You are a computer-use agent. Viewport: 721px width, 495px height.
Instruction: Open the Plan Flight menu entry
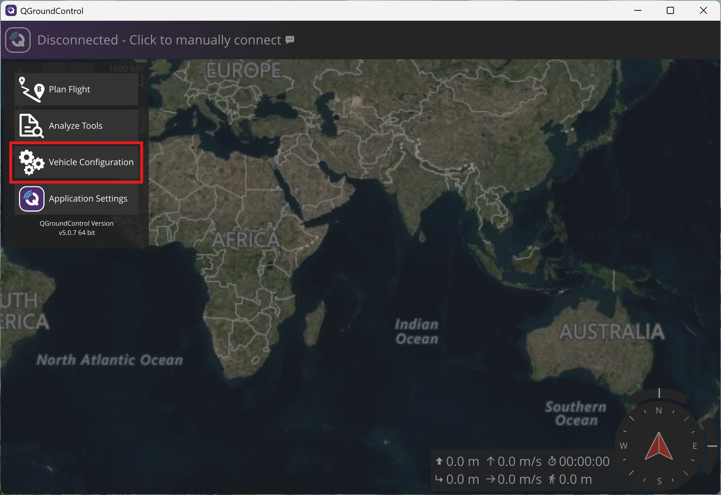(x=70, y=89)
